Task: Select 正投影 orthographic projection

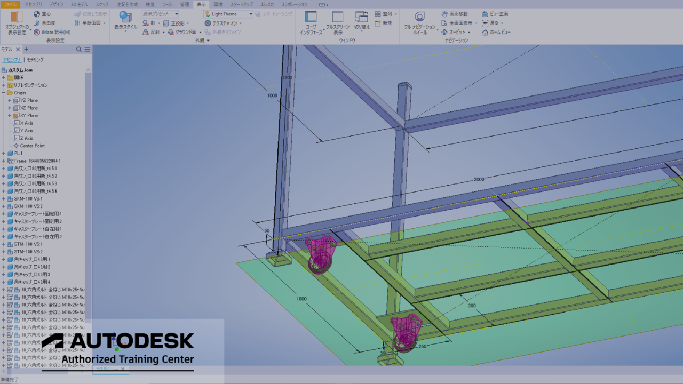Action: (x=173, y=23)
